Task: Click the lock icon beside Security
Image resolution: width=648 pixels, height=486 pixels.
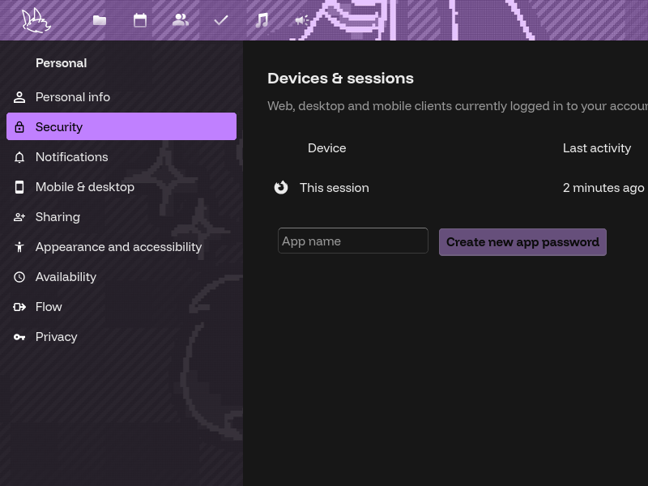Action: tap(19, 126)
